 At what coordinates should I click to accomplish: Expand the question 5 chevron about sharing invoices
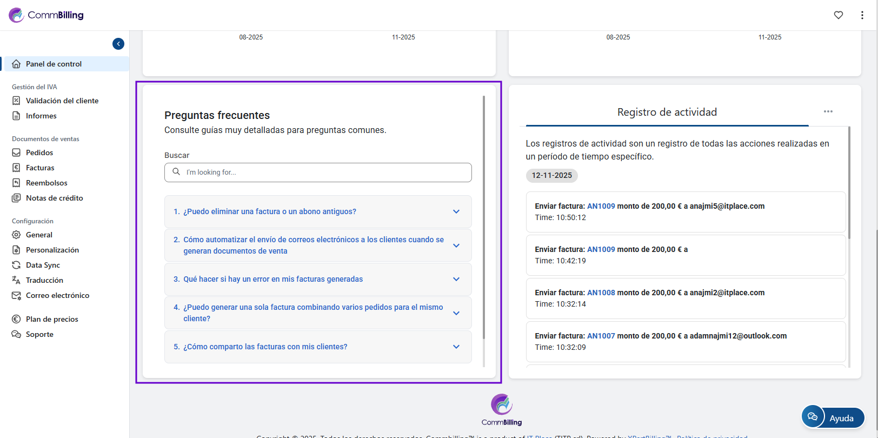click(456, 347)
